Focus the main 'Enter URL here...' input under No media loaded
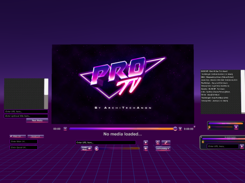The height and width of the screenshot is (183, 245). pyautogui.click(x=105, y=142)
